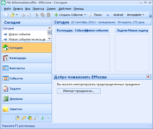Click the empty calendar events list area
This screenshot has width=153, height=129.
pos(82,53)
